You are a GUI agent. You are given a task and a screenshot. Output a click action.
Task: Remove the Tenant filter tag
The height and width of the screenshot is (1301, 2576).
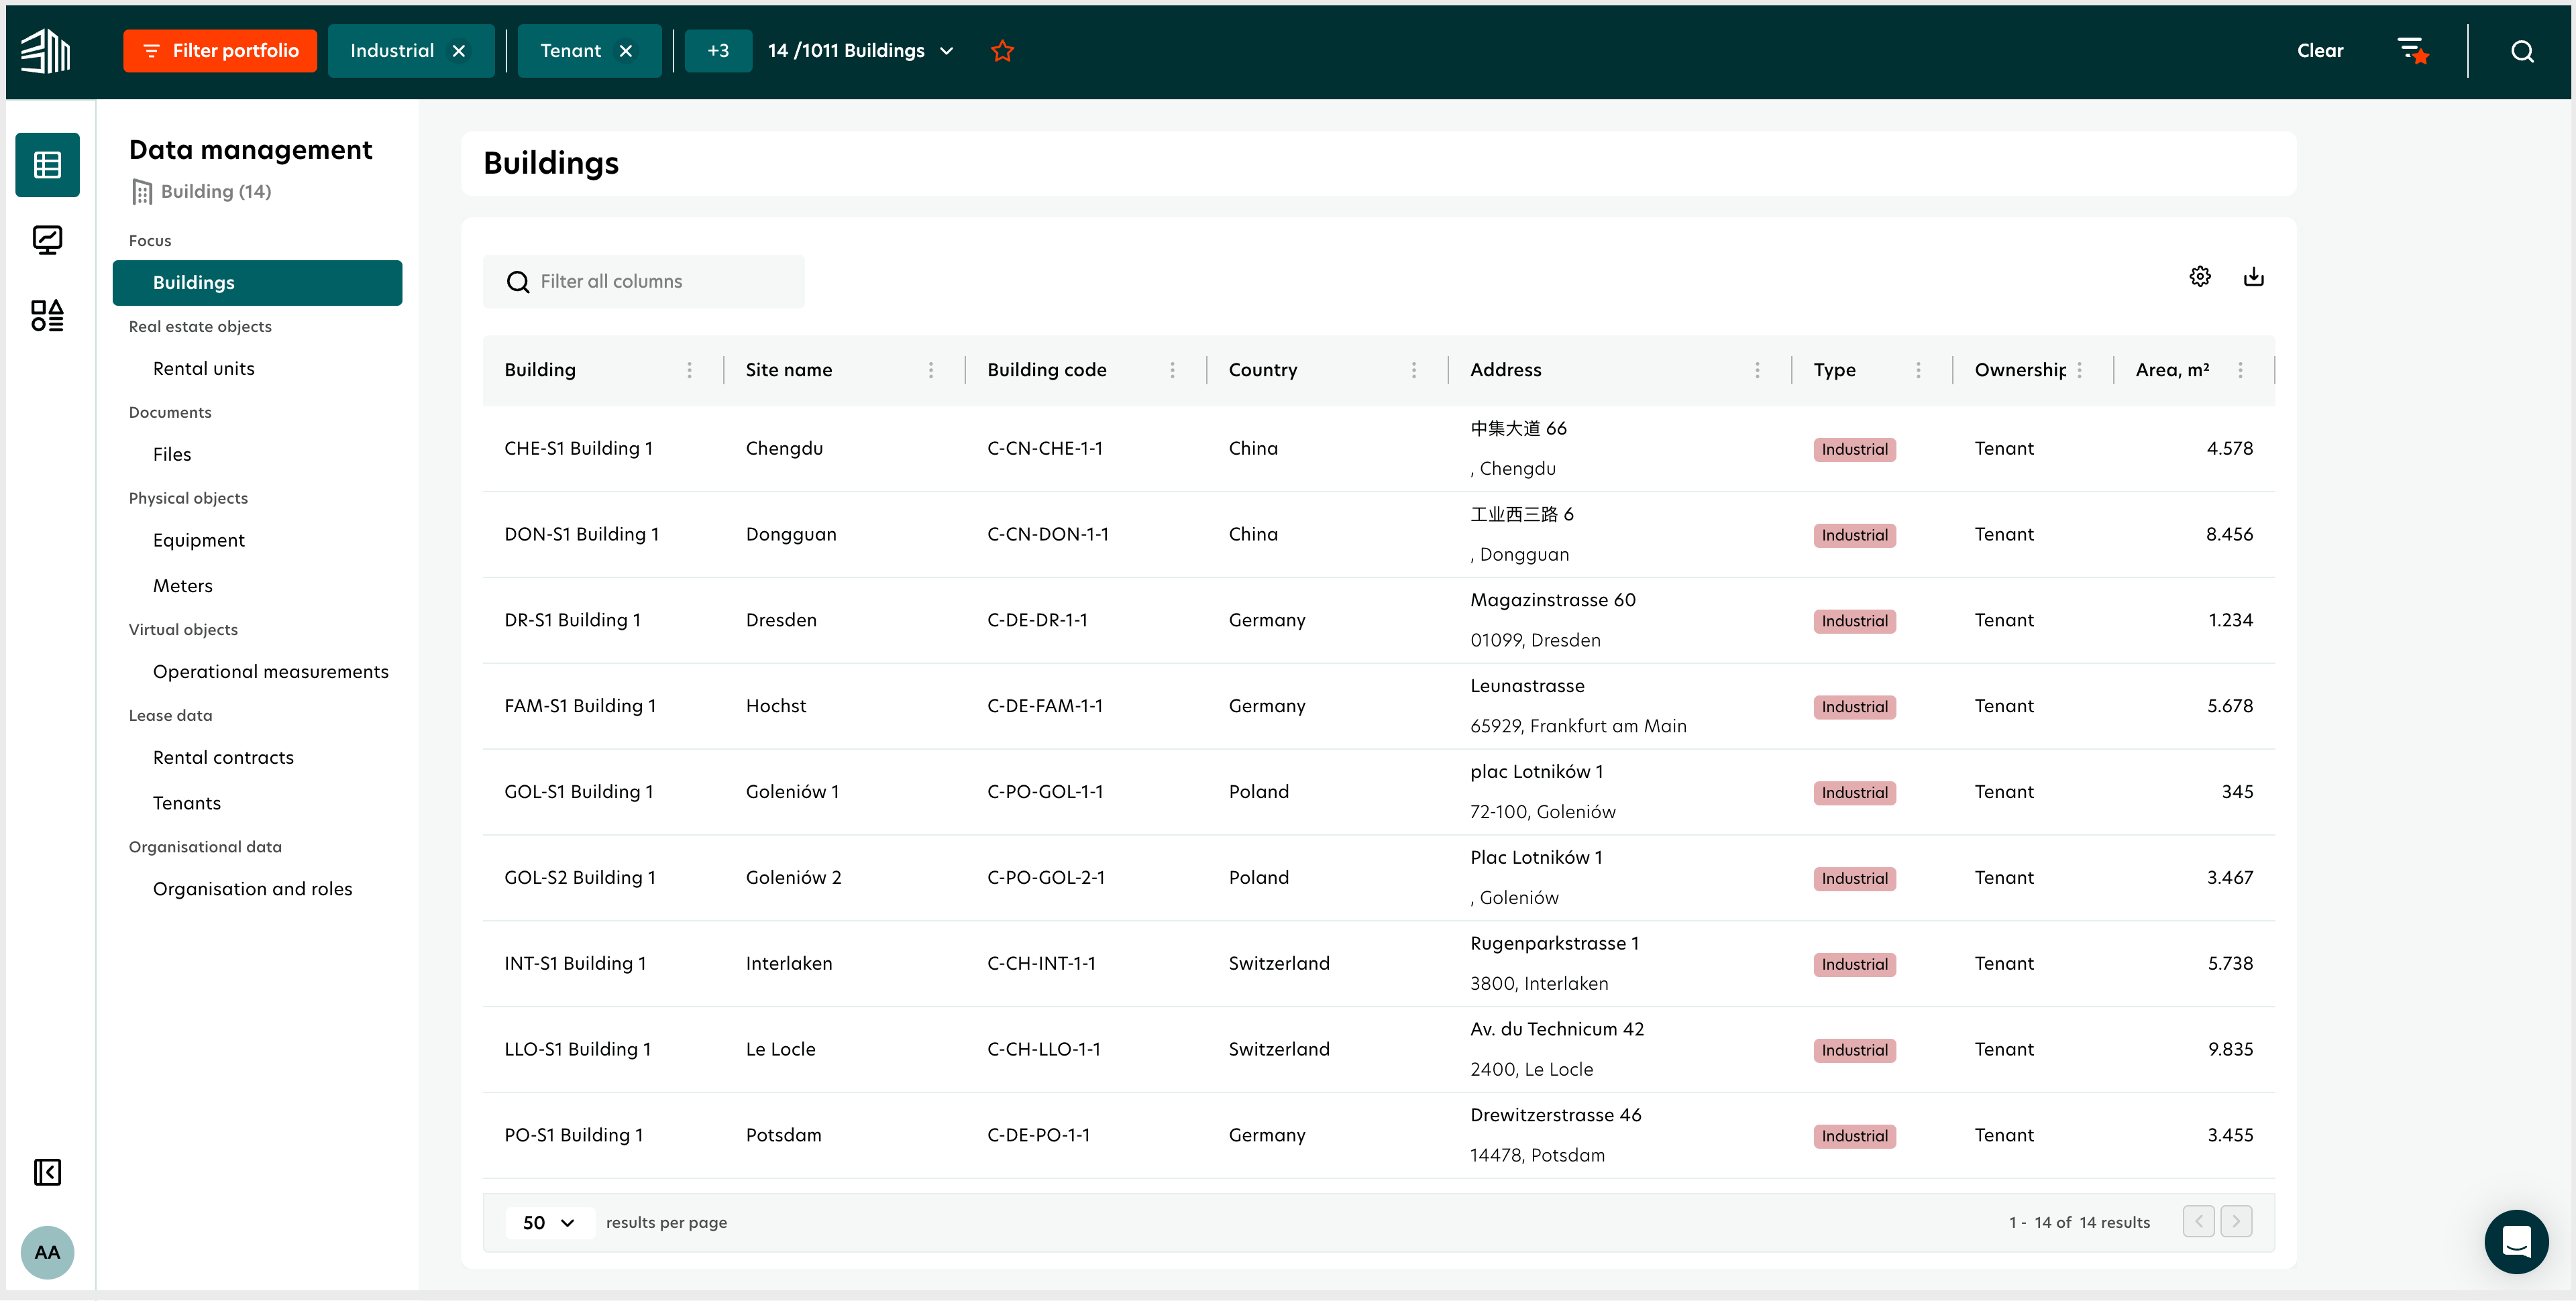coord(627,50)
